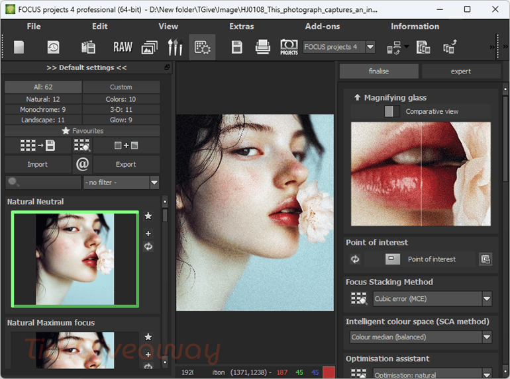The width and height of the screenshot is (510, 379).
Task: Click the plus icon beside Natural Neutral
Action: coord(148,233)
